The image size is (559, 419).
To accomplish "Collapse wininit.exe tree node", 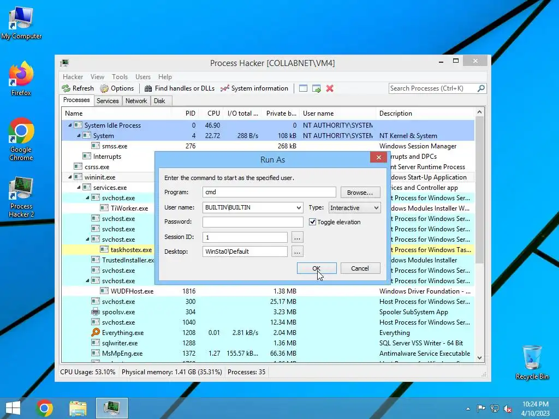I will pyautogui.click(x=70, y=177).
